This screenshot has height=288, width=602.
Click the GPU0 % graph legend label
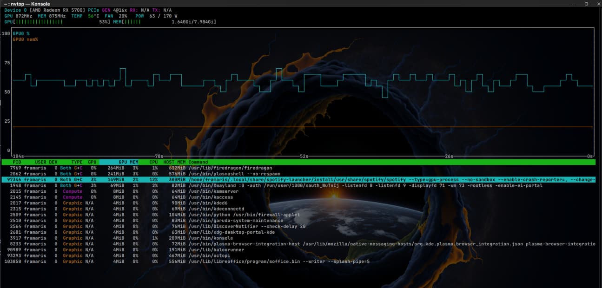(x=21, y=33)
